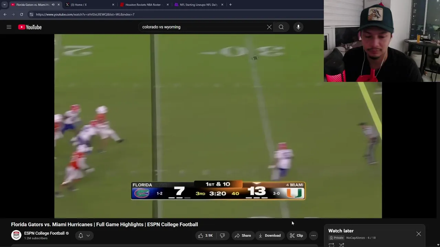Expand notification options chevron beside the bell
This screenshot has height=247, width=440.
(x=88, y=236)
